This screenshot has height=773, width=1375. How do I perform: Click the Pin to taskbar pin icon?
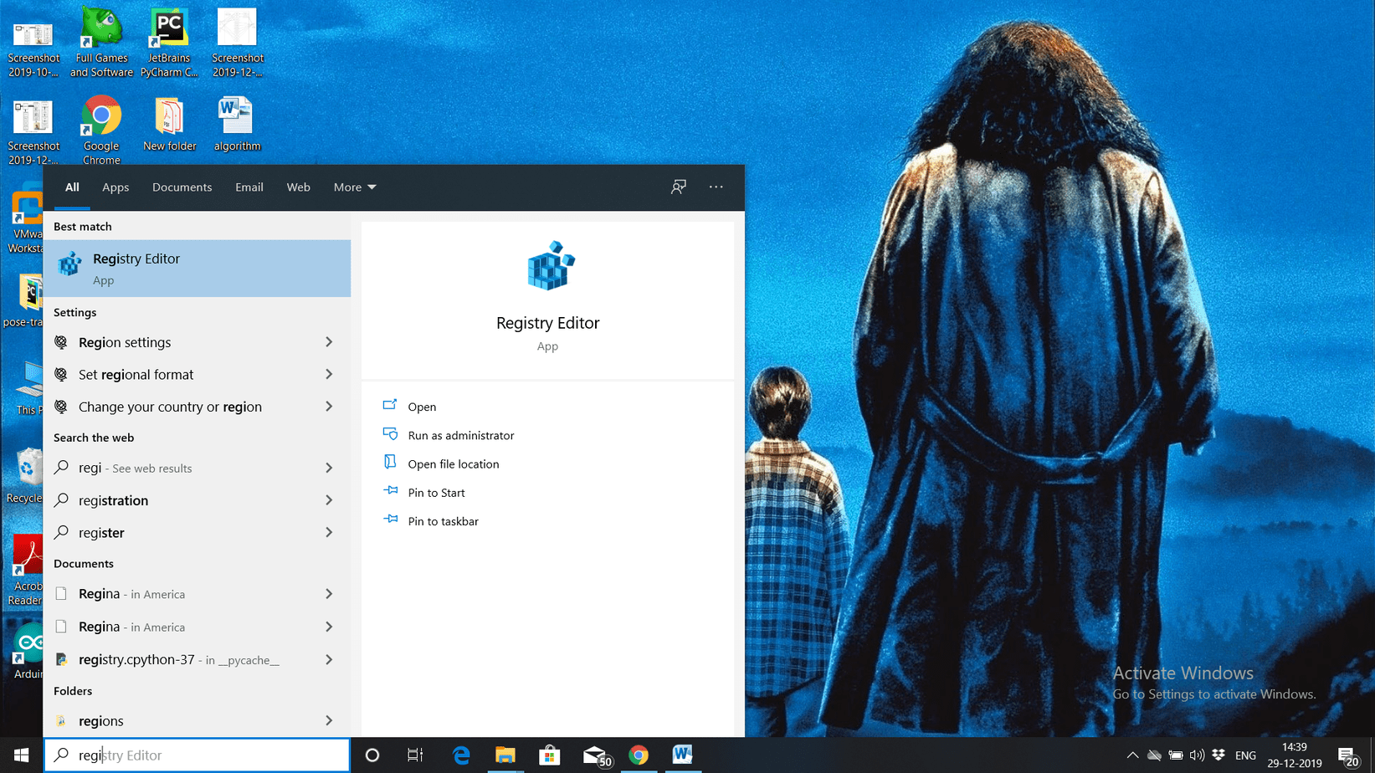point(390,520)
